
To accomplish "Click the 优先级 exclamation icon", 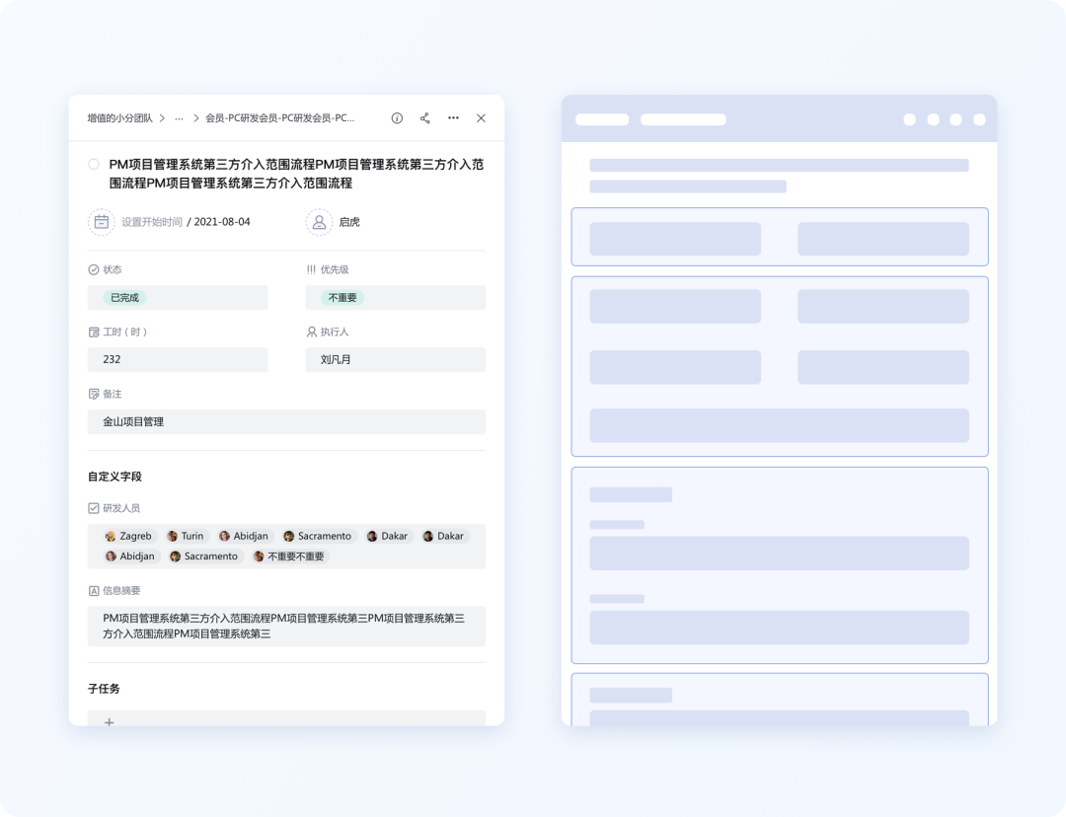I will pyautogui.click(x=311, y=269).
